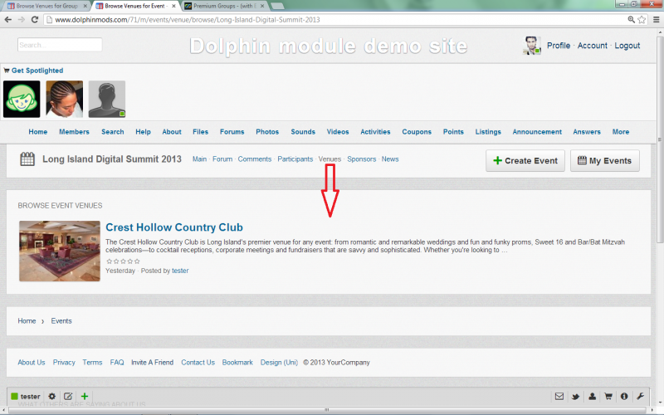The width and height of the screenshot is (664, 415).
Task: Click the Create Event button
Action: point(525,160)
